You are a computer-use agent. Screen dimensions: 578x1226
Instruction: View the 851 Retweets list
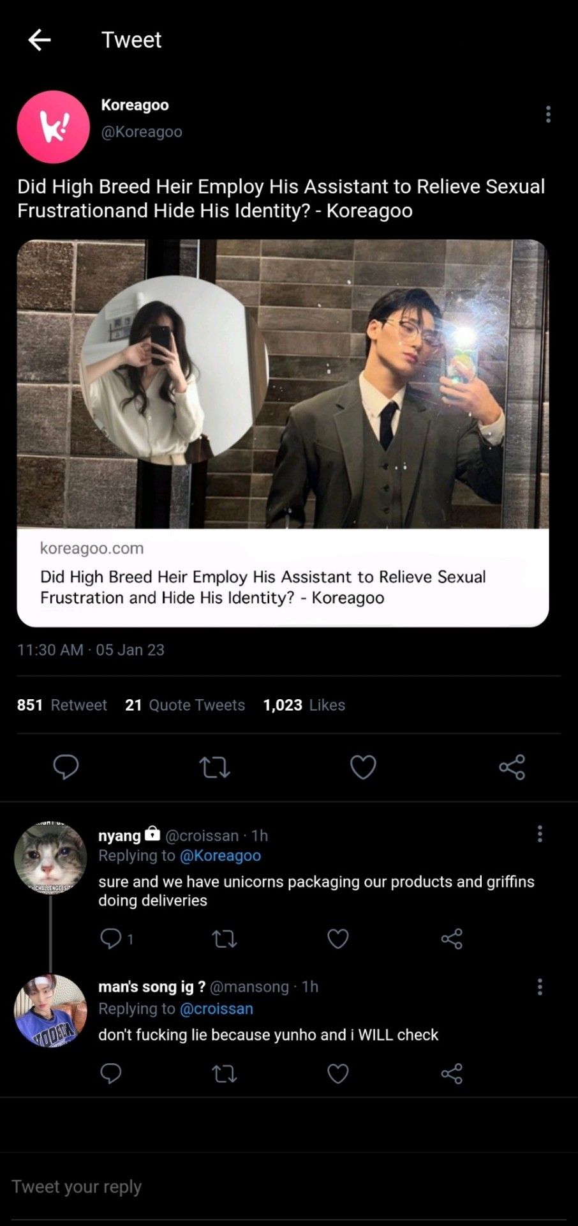pyautogui.click(x=62, y=705)
